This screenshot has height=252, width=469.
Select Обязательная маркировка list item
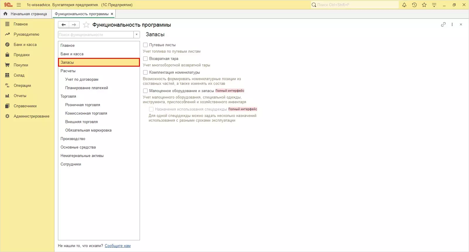coord(99,130)
